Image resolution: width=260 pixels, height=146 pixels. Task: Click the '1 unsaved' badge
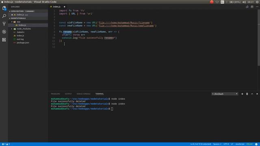coord(30,11)
